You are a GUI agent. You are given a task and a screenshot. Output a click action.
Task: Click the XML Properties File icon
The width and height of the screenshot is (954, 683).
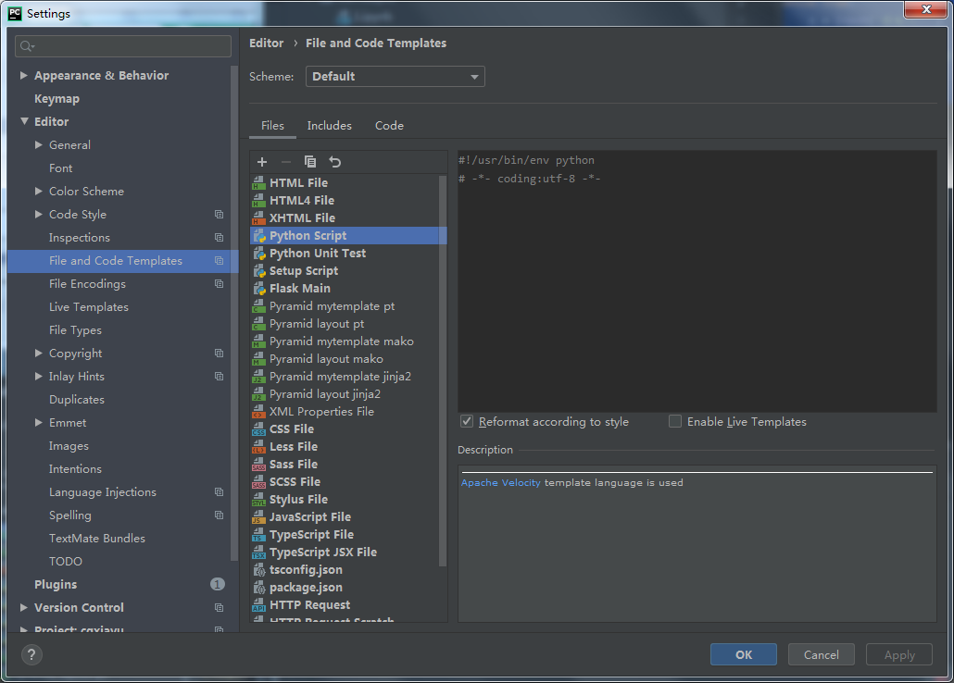[259, 412]
